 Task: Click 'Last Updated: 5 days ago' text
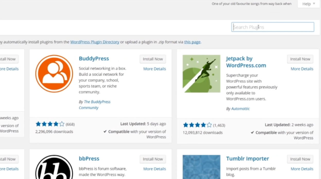(143, 124)
